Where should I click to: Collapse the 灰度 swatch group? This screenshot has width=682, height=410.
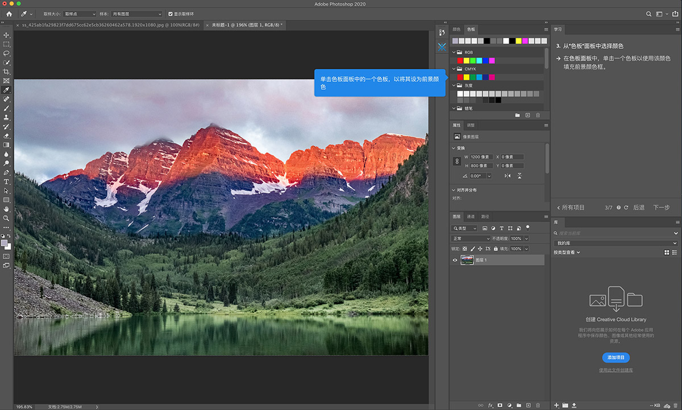point(454,86)
